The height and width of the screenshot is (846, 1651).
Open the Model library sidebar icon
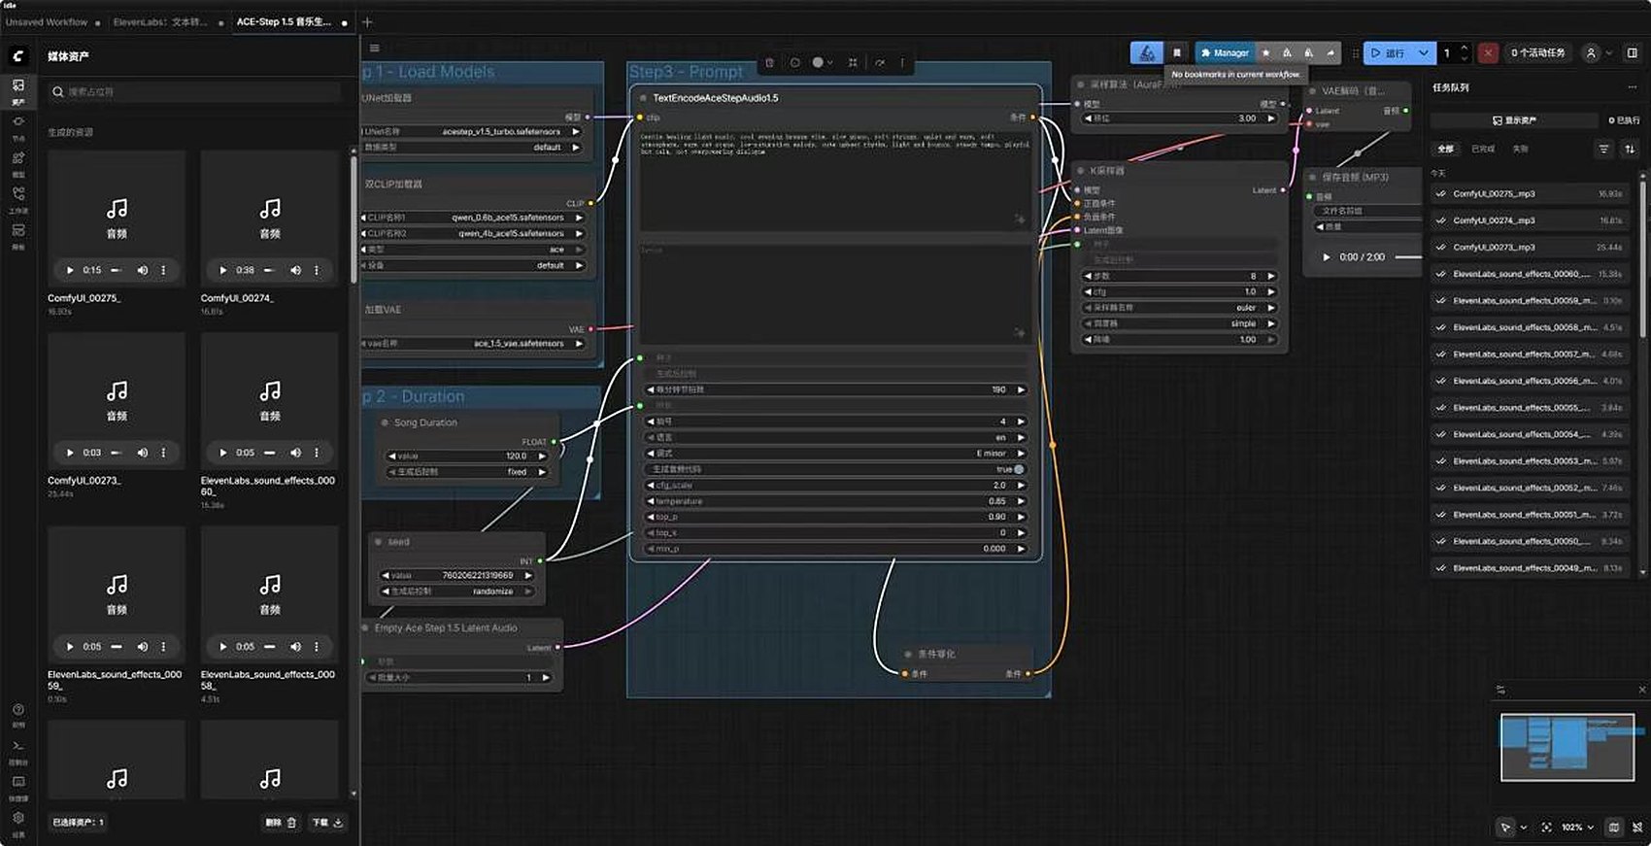18,162
